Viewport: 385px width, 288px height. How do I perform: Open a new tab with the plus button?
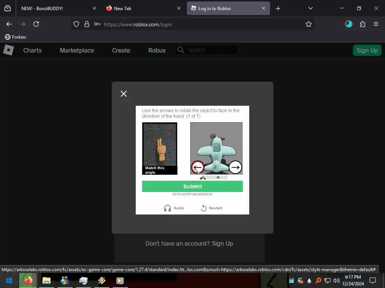[x=278, y=9]
